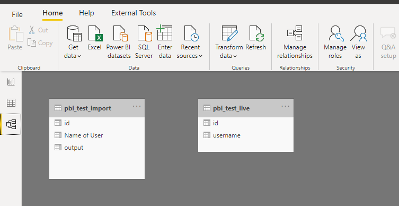Expand the Recent sources dropdown arrow
The image size is (399, 206).
[200, 56]
